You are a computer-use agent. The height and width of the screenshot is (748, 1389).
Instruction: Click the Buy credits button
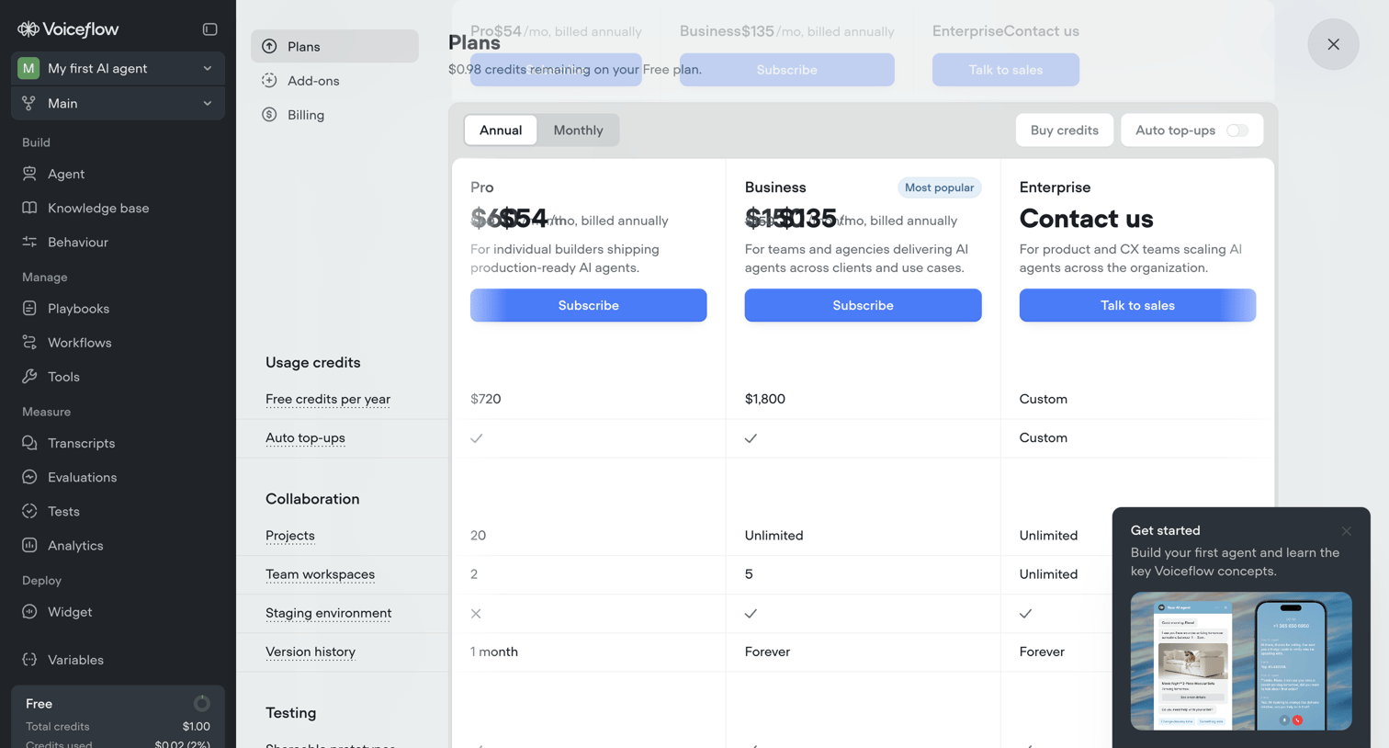click(x=1064, y=130)
